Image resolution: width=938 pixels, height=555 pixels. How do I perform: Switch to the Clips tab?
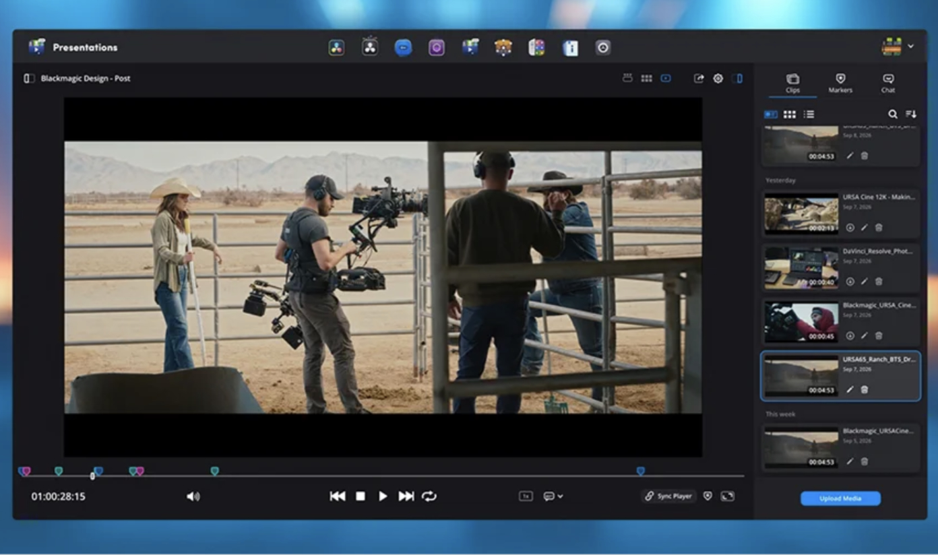pyautogui.click(x=792, y=84)
